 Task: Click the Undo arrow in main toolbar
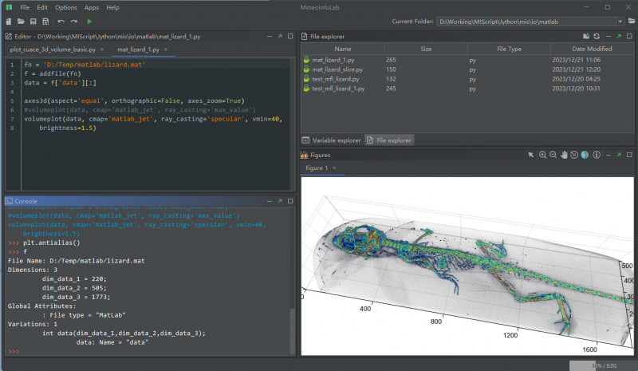tap(61, 21)
